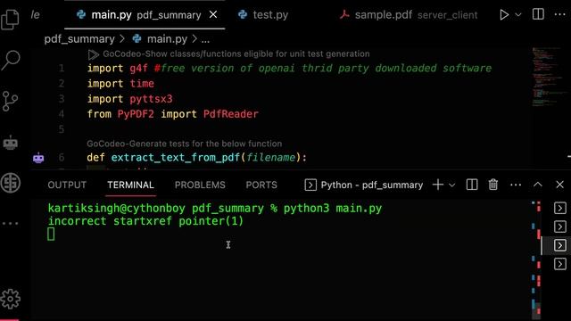Open the OUTPUT panel tab
This screenshot has width=571, height=321.
pyautogui.click(x=67, y=185)
